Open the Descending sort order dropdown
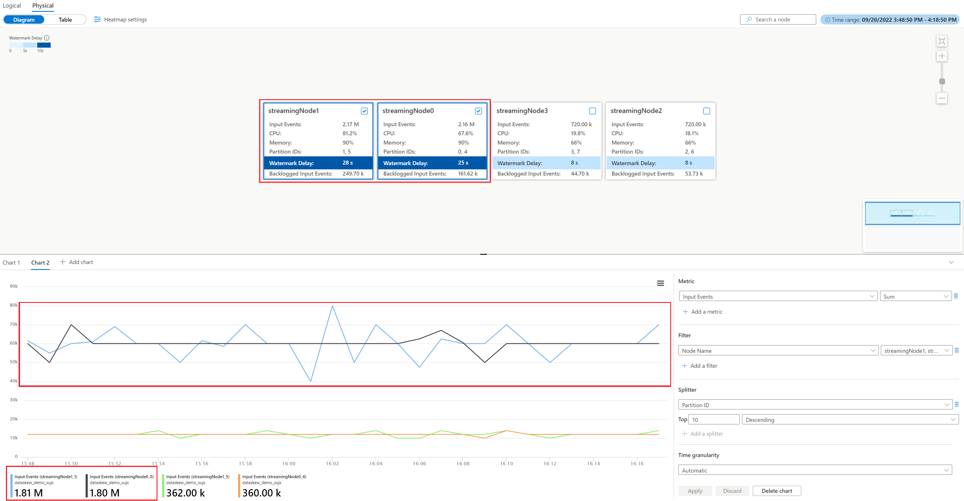Image resolution: width=964 pixels, height=501 pixels. coord(849,420)
